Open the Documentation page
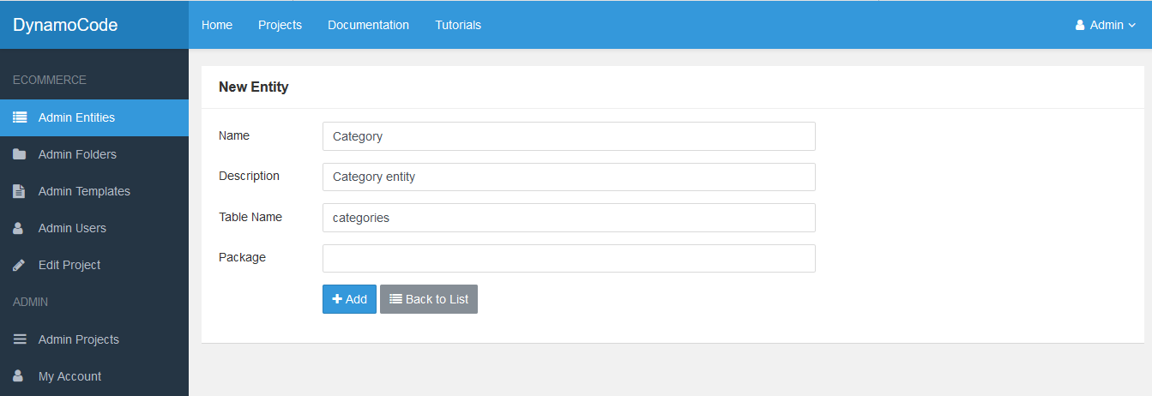Screen dimensions: 1152x396 point(368,25)
